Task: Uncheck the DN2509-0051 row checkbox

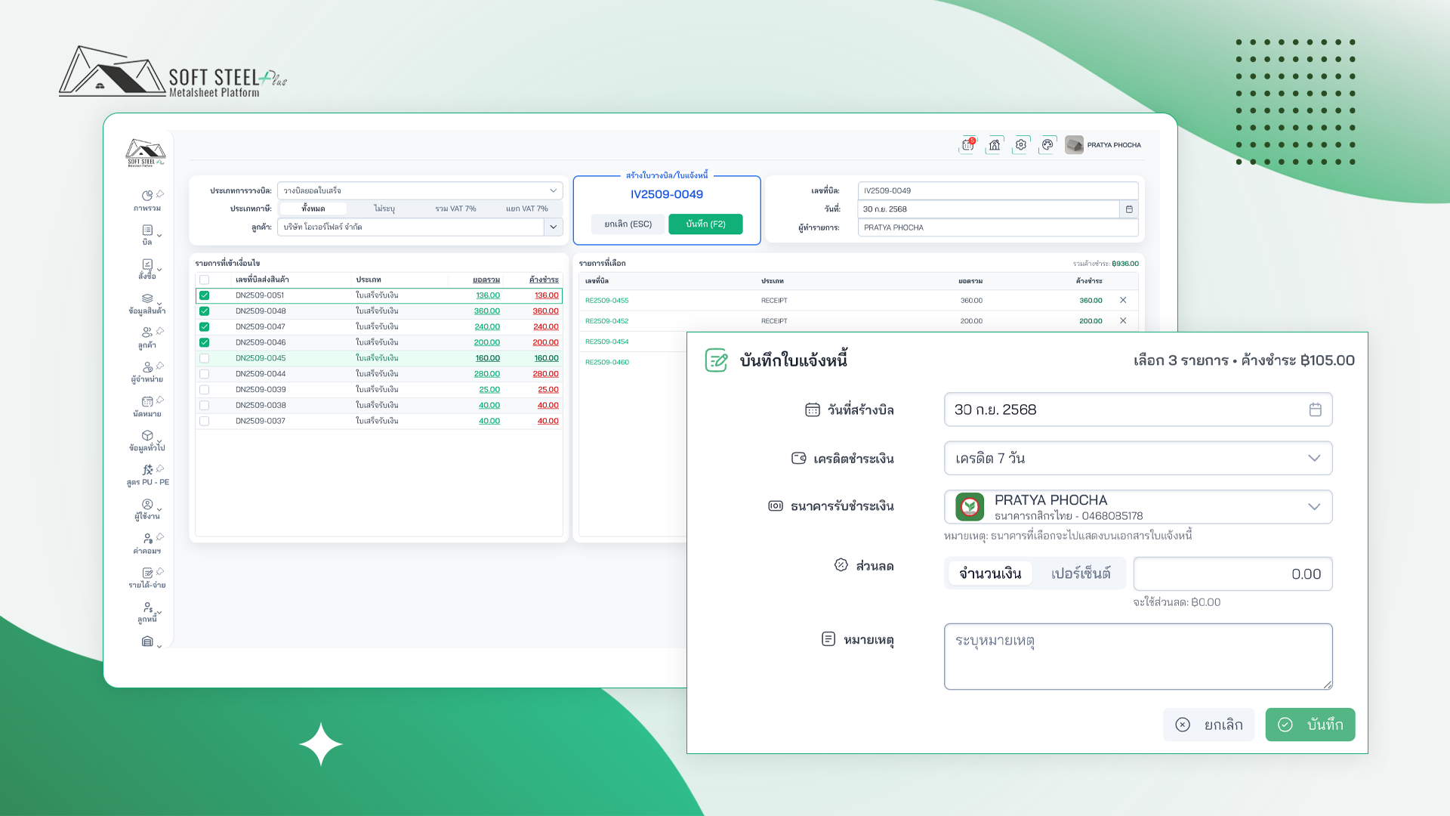Action: [205, 295]
